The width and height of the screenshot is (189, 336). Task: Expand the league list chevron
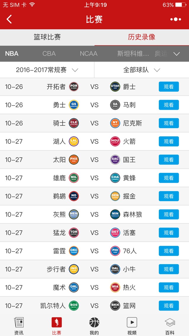177,54
